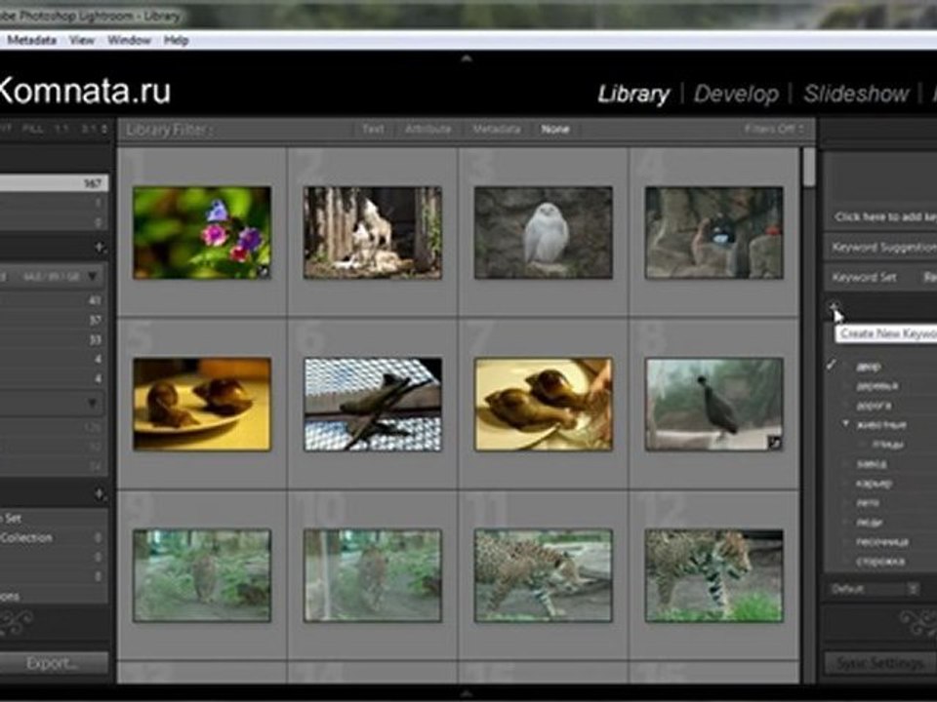Click the keyword entry field to add keywords

pos(884,216)
